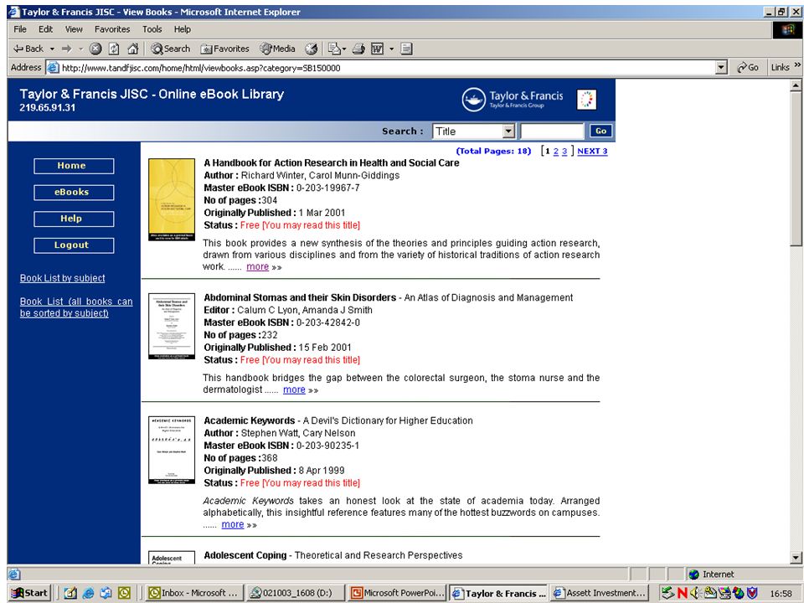The image size is (804, 603).
Task: Open the Edit menu
Action: pyautogui.click(x=45, y=29)
